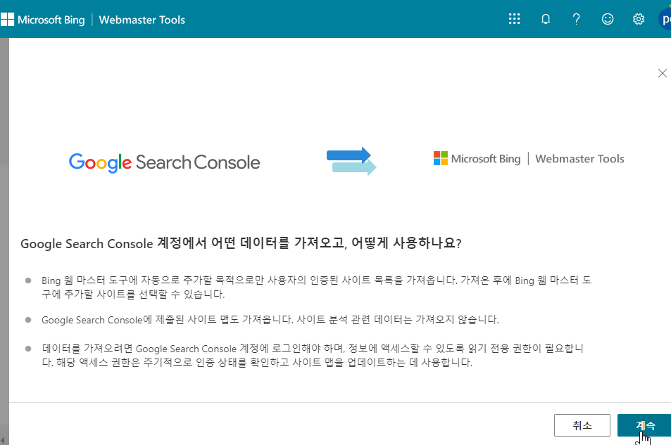Screen dimensions: 671x445
Task: Click the blue arrow graphic between logos
Action: click(x=351, y=161)
